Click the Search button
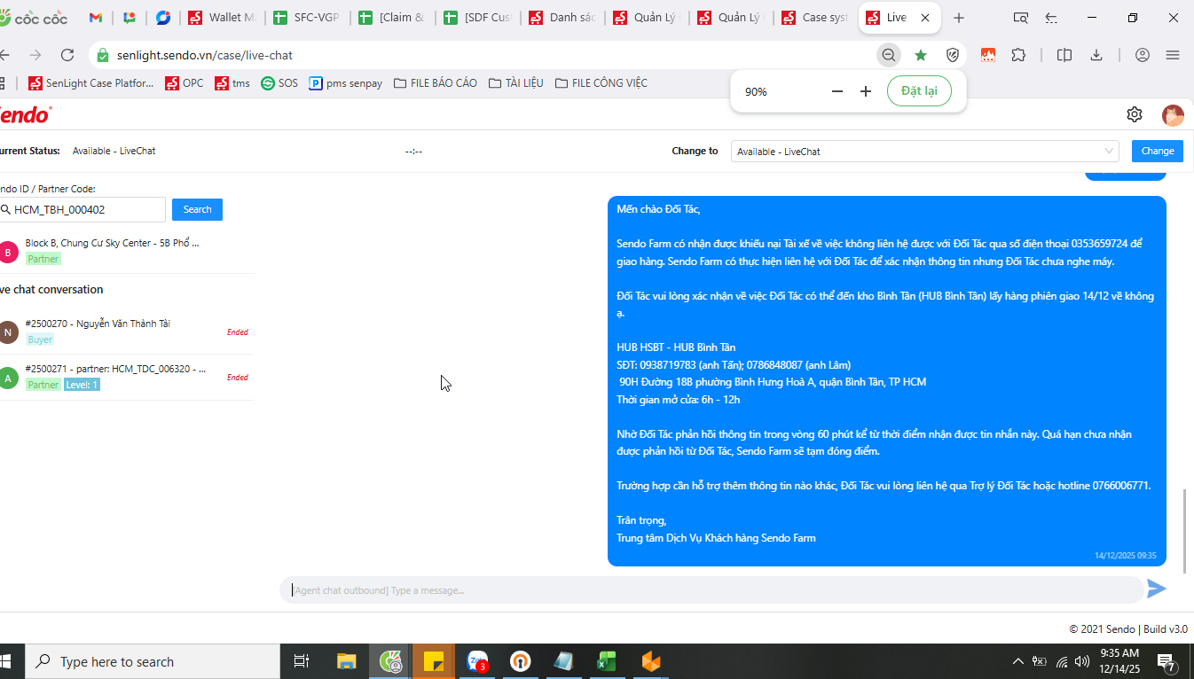The height and width of the screenshot is (679, 1194). coord(197,210)
